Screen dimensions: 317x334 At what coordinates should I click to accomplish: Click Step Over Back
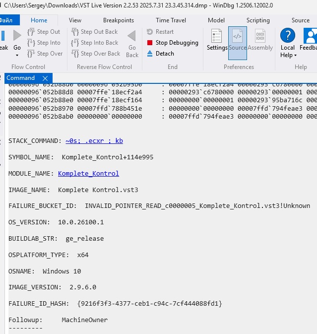click(96, 54)
